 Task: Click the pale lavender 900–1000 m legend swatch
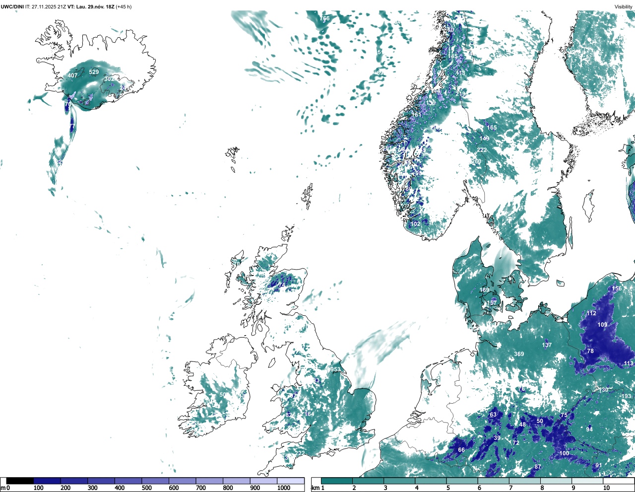click(263, 481)
